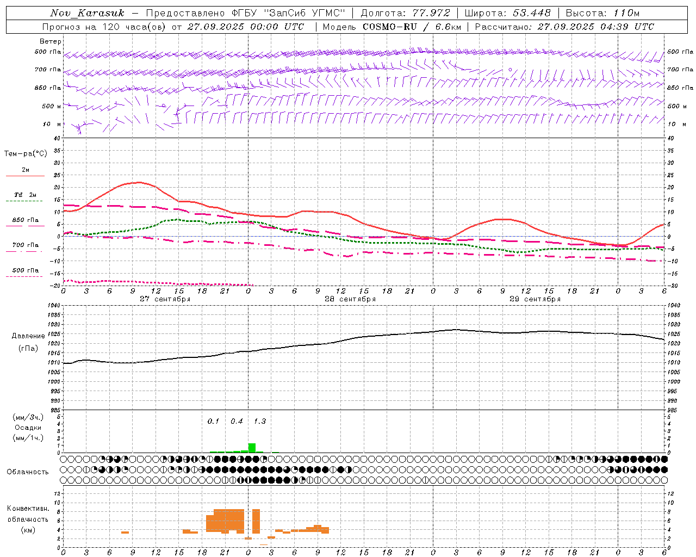Click the 29 сентября date label
Screen dimensions: 696x557
535,299
